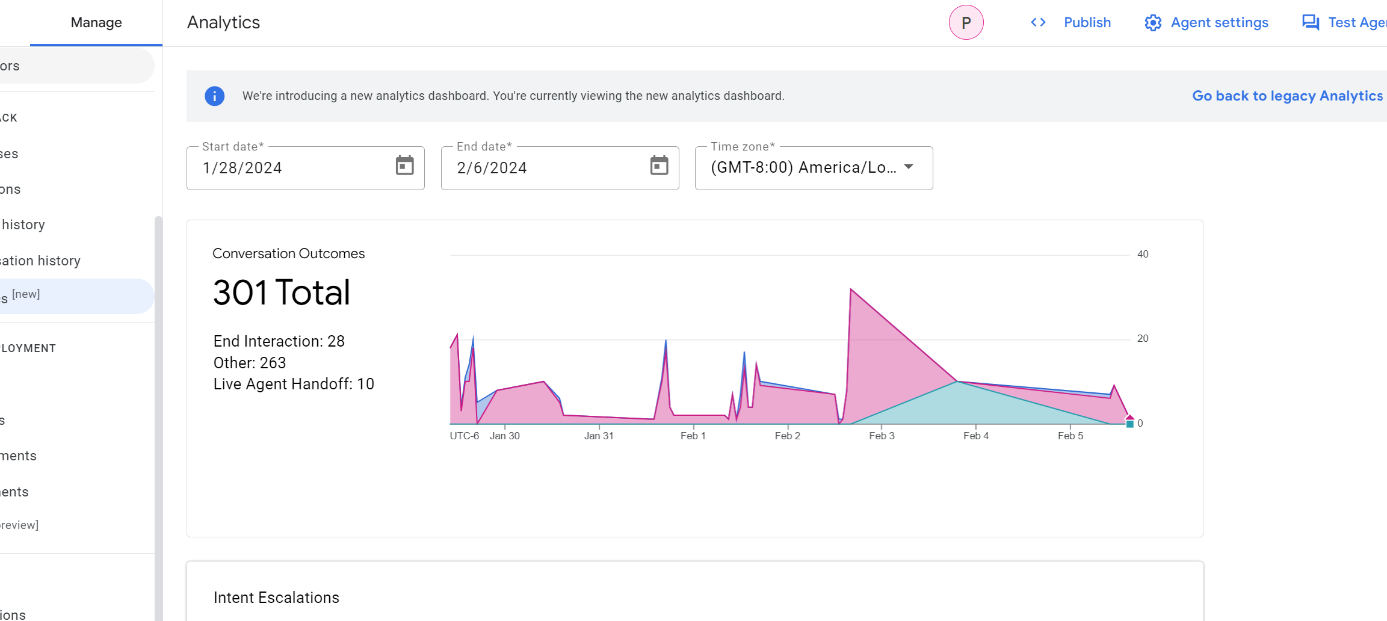The height and width of the screenshot is (621, 1387).
Task: Click the 'Analytics' page title
Action: tap(223, 22)
